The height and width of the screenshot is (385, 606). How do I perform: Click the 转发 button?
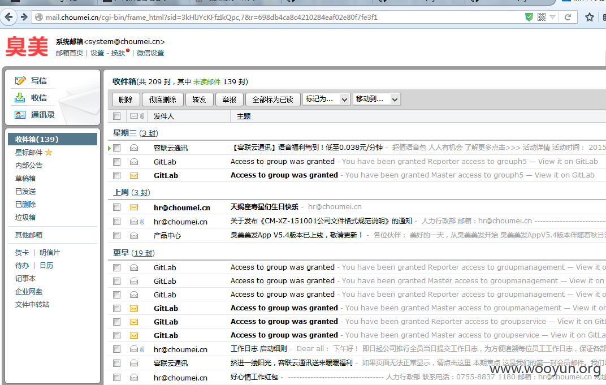tap(199, 100)
